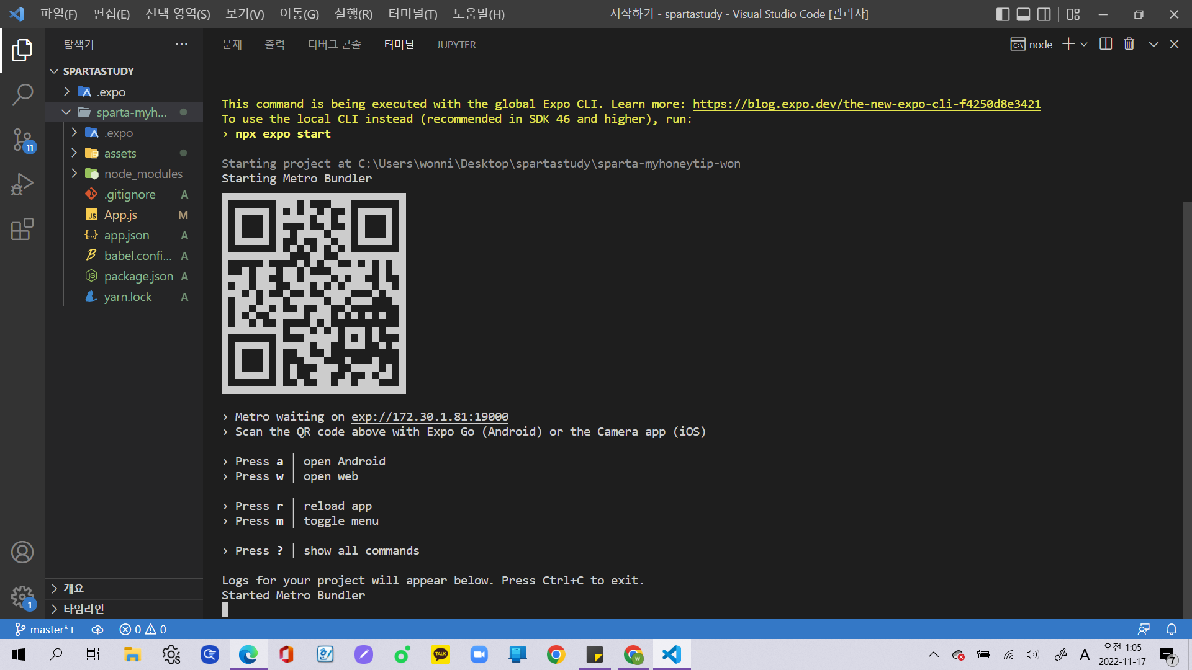
Task: Expand the top-level .expo folder
Action: point(124,92)
